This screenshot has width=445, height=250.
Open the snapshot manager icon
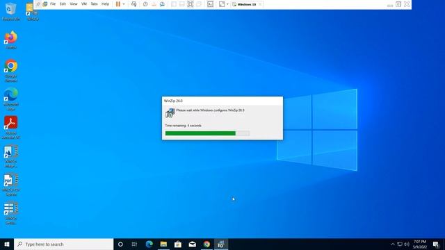(x=162, y=4)
